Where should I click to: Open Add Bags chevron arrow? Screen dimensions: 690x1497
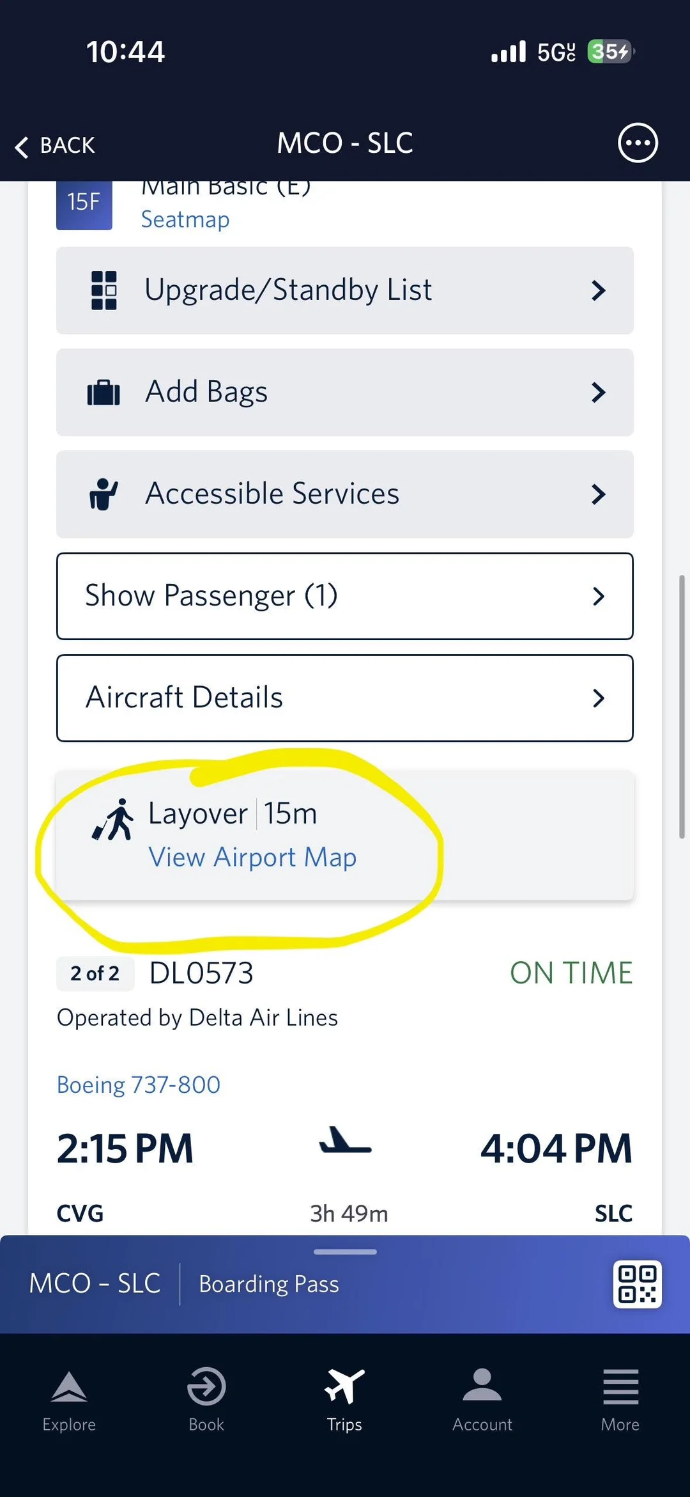(598, 393)
